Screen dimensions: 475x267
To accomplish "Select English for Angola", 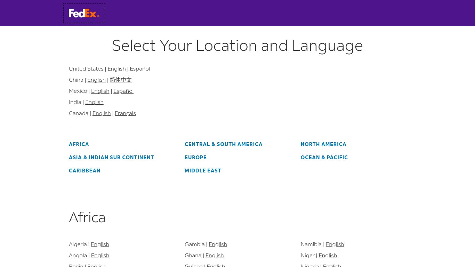I will (x=100, y=256).
